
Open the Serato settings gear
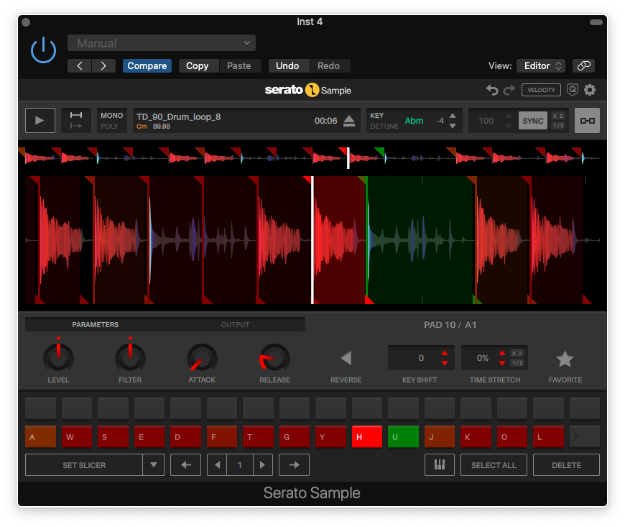point(590,90)
